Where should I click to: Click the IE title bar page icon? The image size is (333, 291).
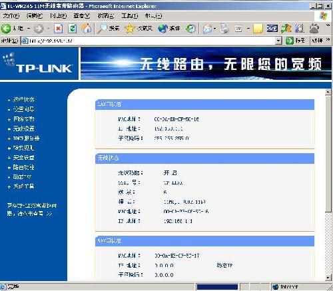pos(3,6)
